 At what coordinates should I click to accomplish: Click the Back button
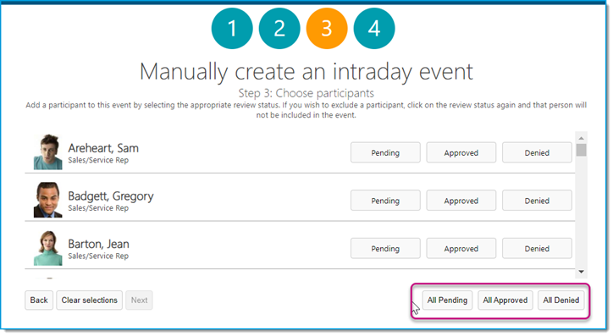pos(39,300)
